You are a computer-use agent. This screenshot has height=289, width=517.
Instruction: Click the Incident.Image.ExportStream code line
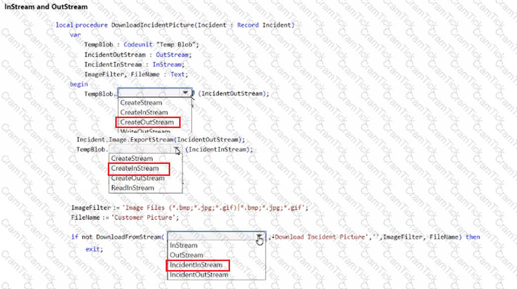[x=161, y=140]
